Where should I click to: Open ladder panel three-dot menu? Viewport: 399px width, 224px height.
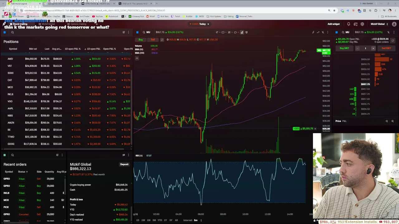pos(394,32)
